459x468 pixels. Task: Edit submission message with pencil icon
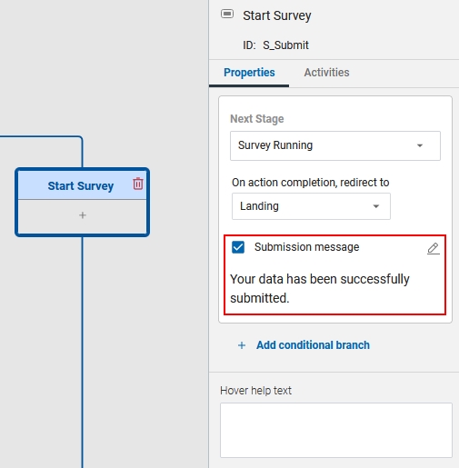coord(434,248)
